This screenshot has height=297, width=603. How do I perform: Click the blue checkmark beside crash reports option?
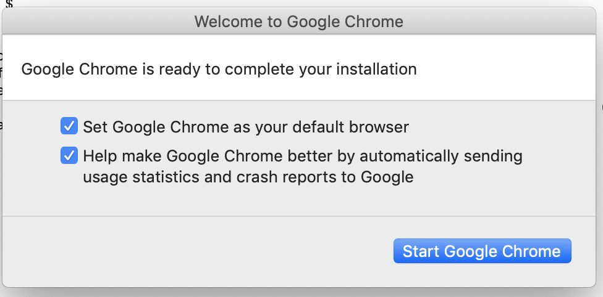69,156
